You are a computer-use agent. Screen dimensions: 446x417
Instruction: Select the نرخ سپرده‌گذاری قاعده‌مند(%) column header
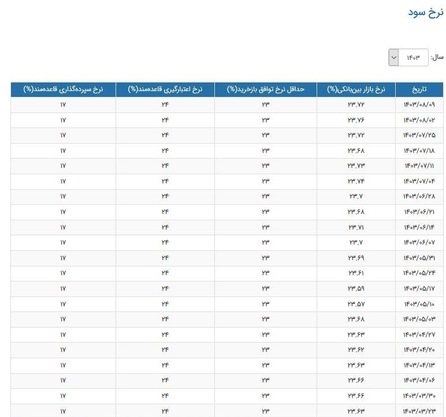pyautogui.click(x=63, y=89)
